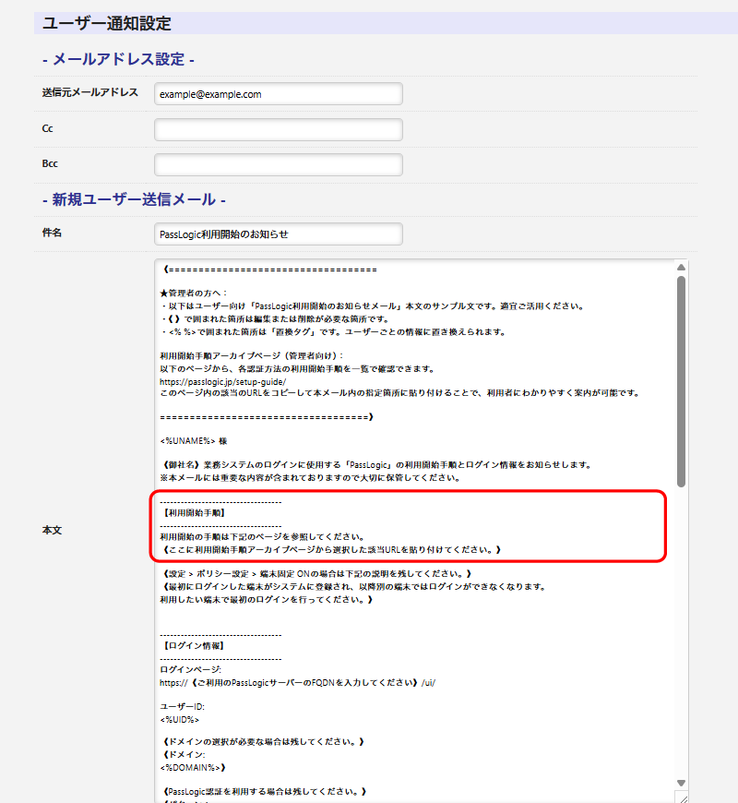Select the Bcc input field
The width and height of the screenshot is (738, 803).
click(279, 164)
